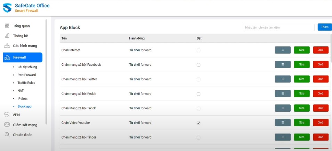Enable the Tinder block rule checkbox
The image size is (332, 151).
[199, 137]
